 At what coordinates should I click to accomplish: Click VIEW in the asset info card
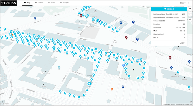pos(182,43)
